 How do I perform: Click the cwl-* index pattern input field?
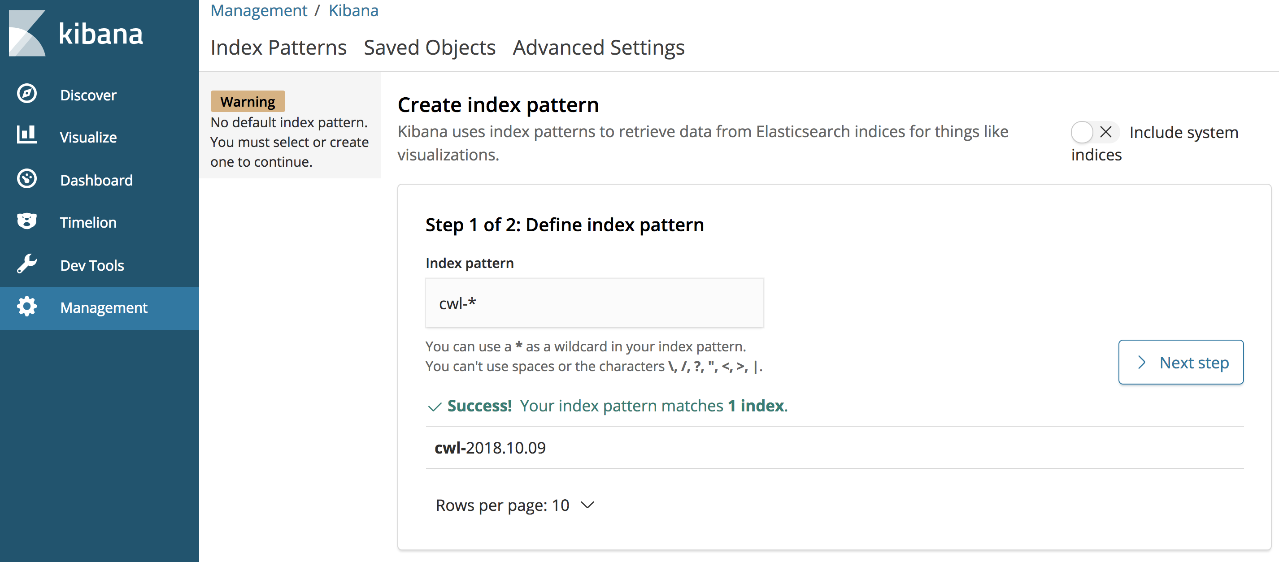click(594, 303)
